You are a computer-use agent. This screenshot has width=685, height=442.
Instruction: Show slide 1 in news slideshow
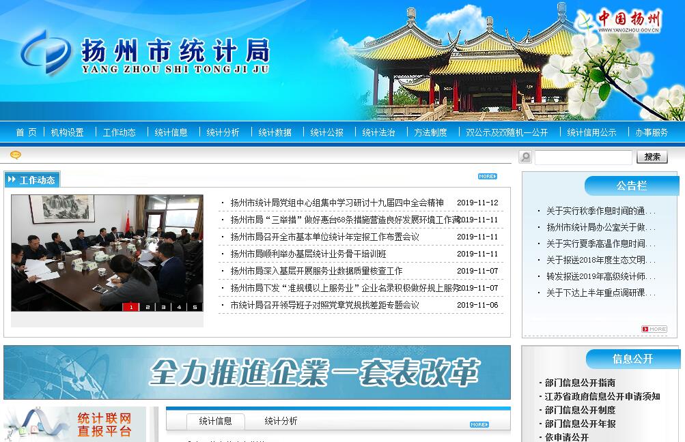pyautogui.click(x=130, y=307)
